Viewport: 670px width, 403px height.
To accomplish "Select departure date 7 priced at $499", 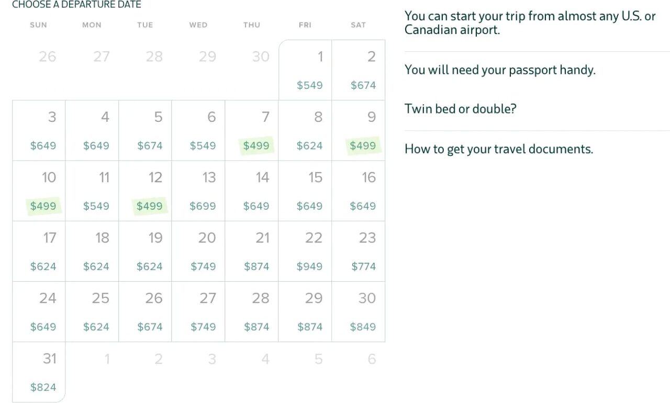I will click(x=252, y=131).
